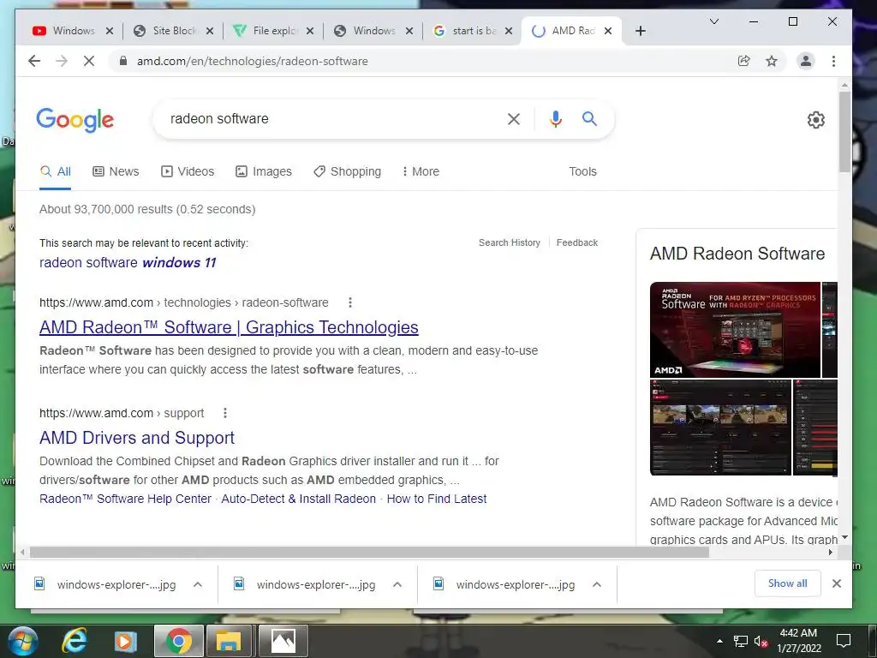Open AMD Drivers and Support link
The height and width of the screenshot is (658, 877).
point(137,438)
